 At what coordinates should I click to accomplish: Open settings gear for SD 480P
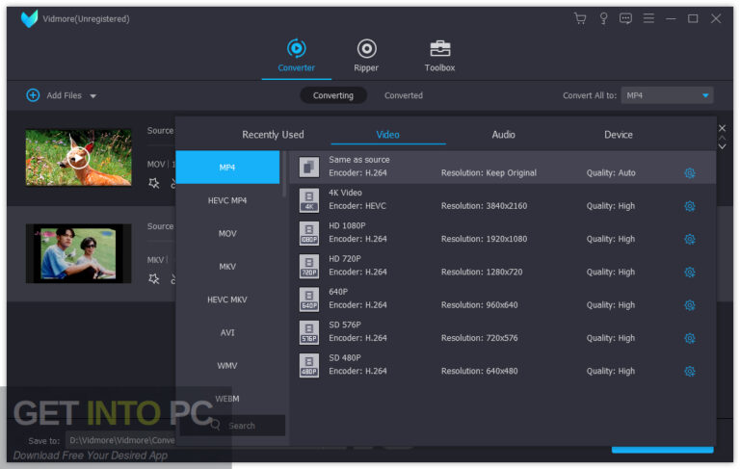click(690, 372)
